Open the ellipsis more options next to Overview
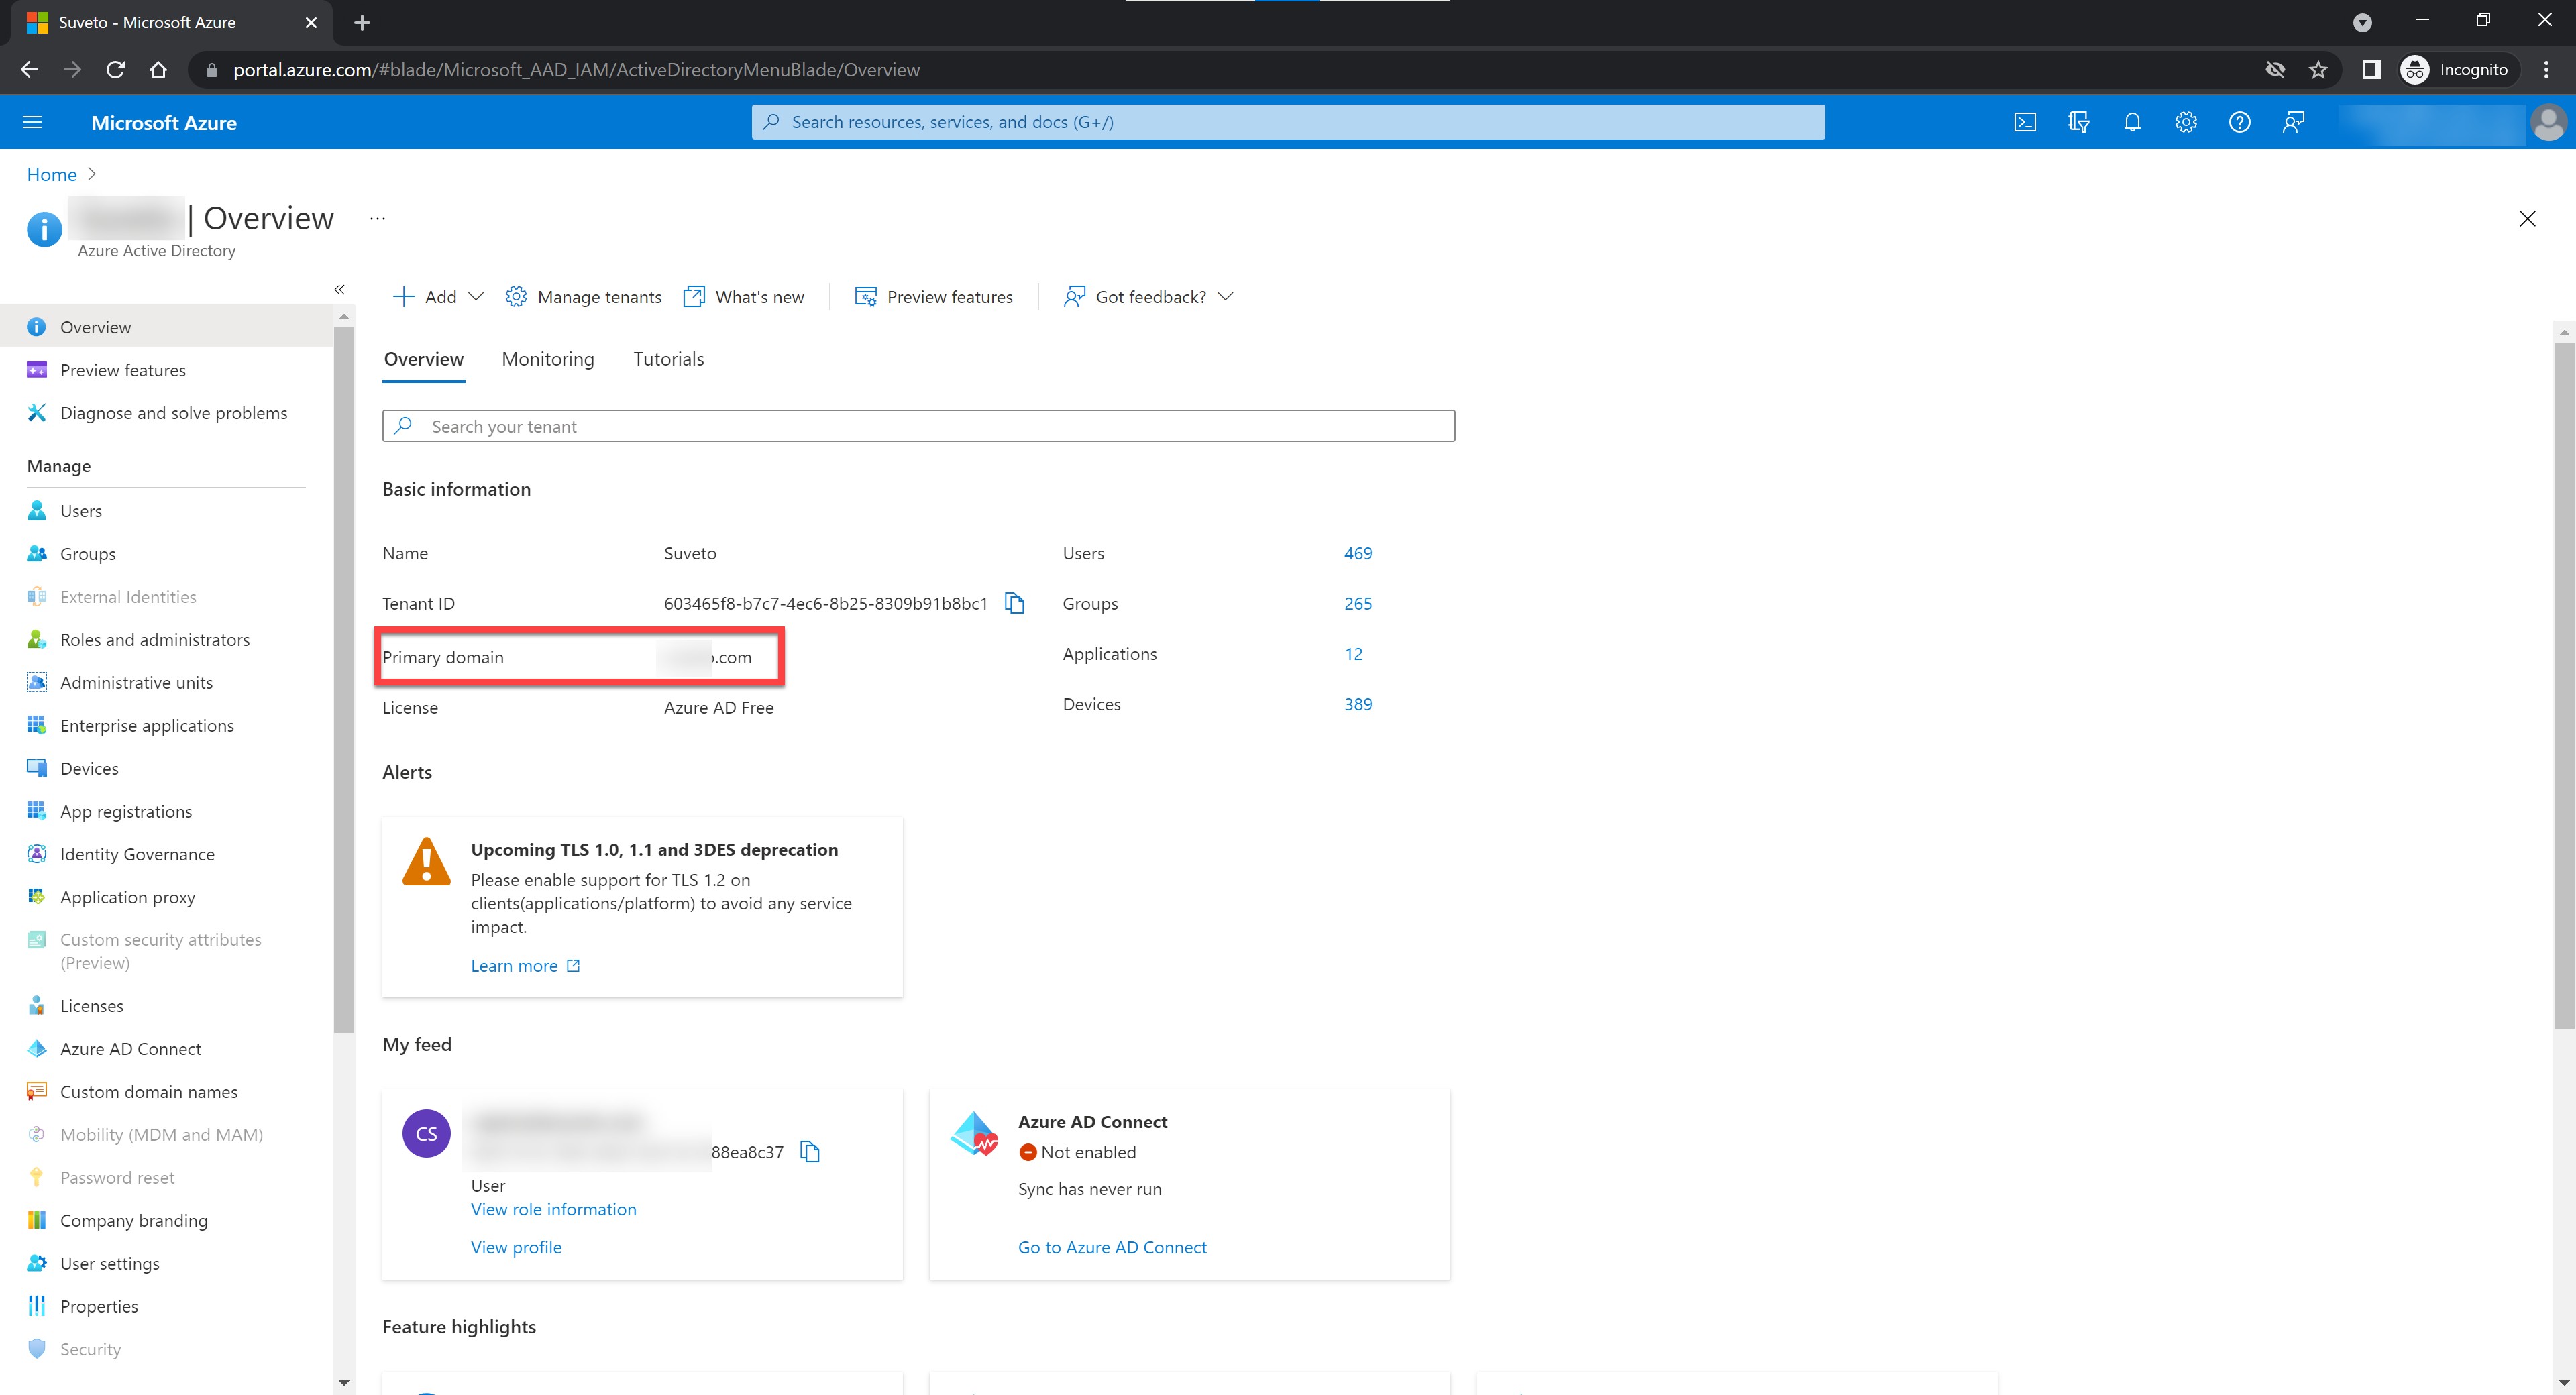The image size is (2576, 1395). coord(377,218)
